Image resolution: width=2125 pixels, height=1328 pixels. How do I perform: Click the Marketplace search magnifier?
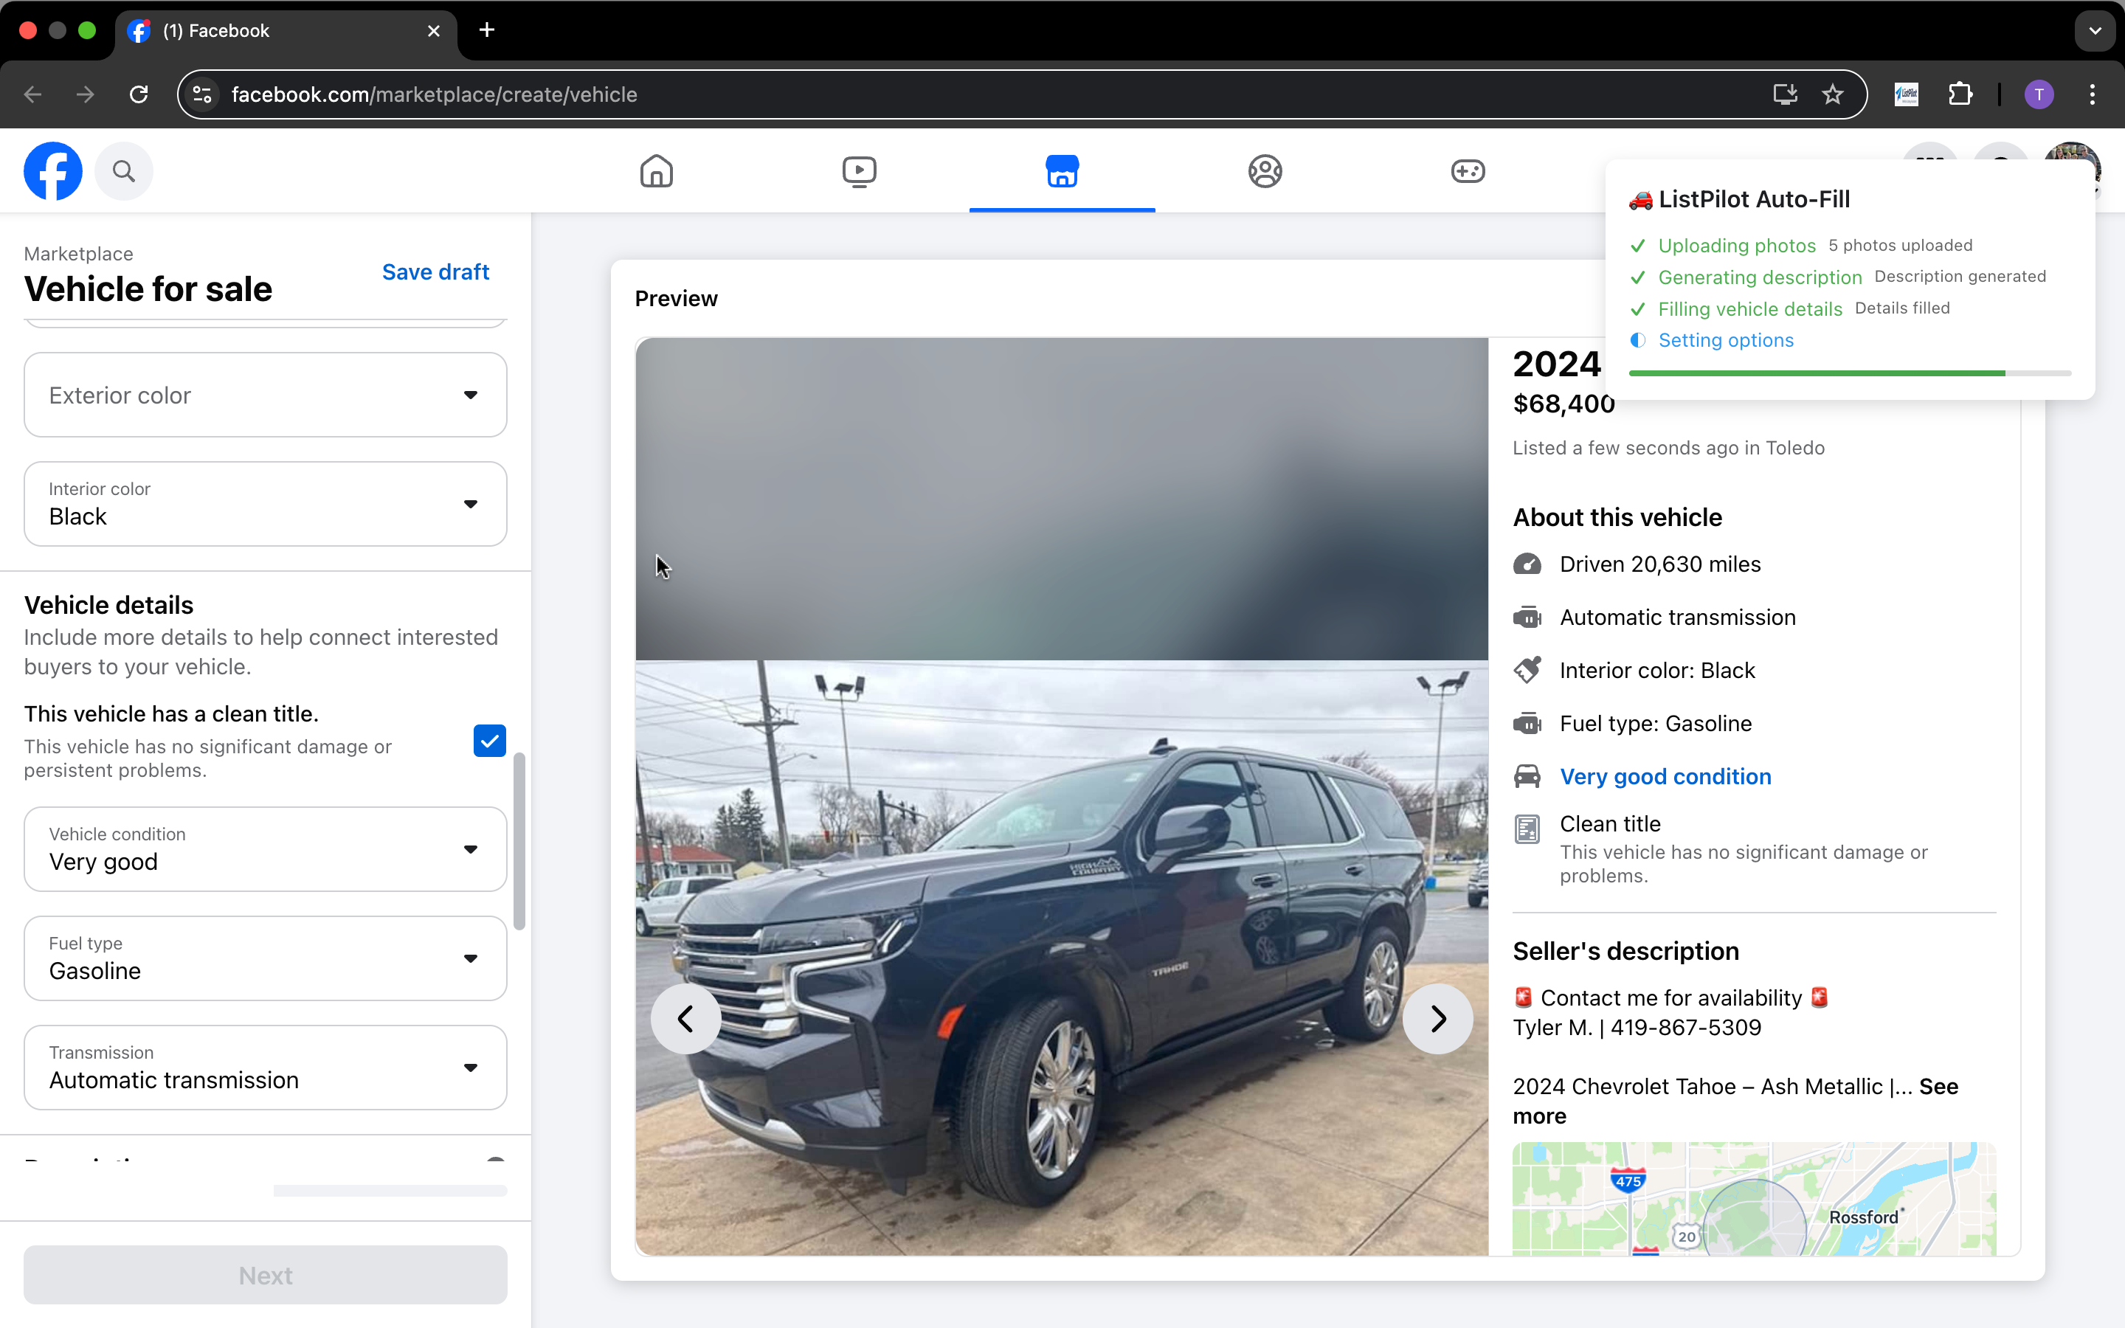tap(124, 170)
